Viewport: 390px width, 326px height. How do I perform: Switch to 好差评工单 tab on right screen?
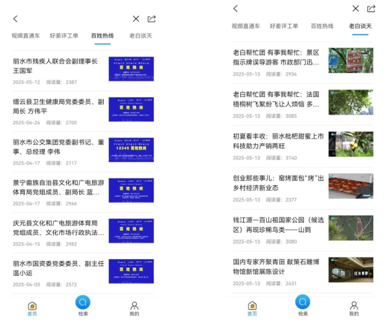[x=284, y=26]
